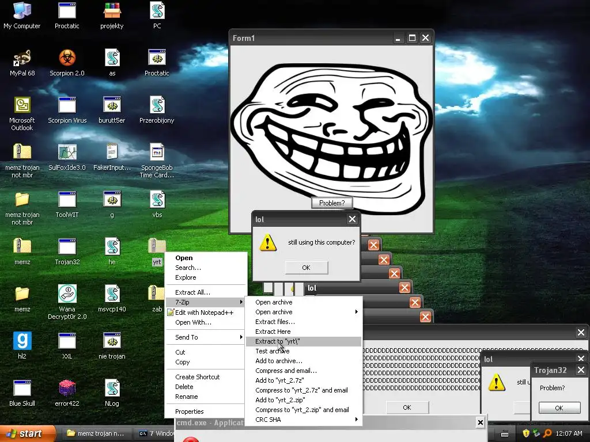This screenshot has height=442, width=590.
Task: Select the Scorpion 2.0 biohazard icon
Action: pyautogui.click(x=67, y=63)
